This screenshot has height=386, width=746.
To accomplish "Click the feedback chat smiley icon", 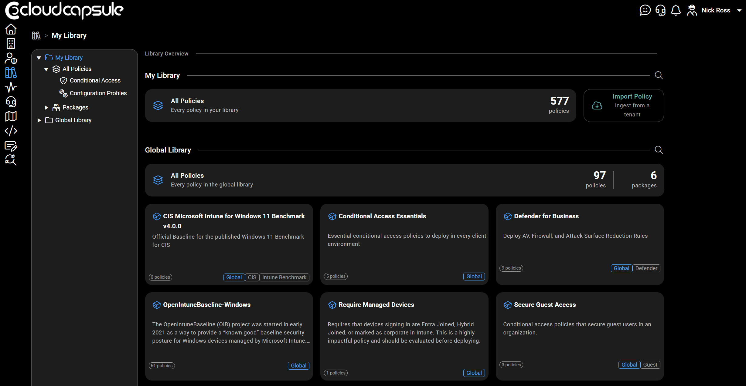I will tap(645, 10).
